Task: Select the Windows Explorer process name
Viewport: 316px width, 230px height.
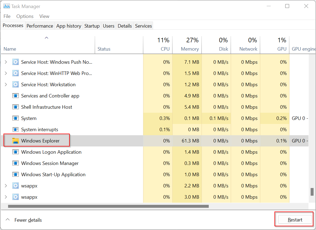Action: tap(40, 141)
